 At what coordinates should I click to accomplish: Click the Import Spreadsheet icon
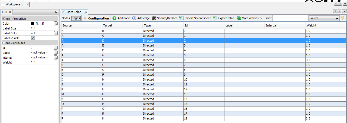pos(182,18)
